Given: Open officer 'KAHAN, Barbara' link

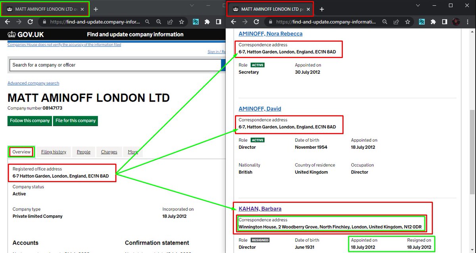Looking at the screenshot, I should pos(260,209).
